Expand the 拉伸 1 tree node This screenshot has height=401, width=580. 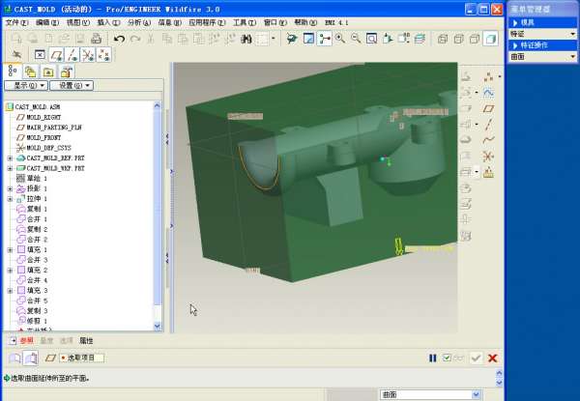coord(10,199)
